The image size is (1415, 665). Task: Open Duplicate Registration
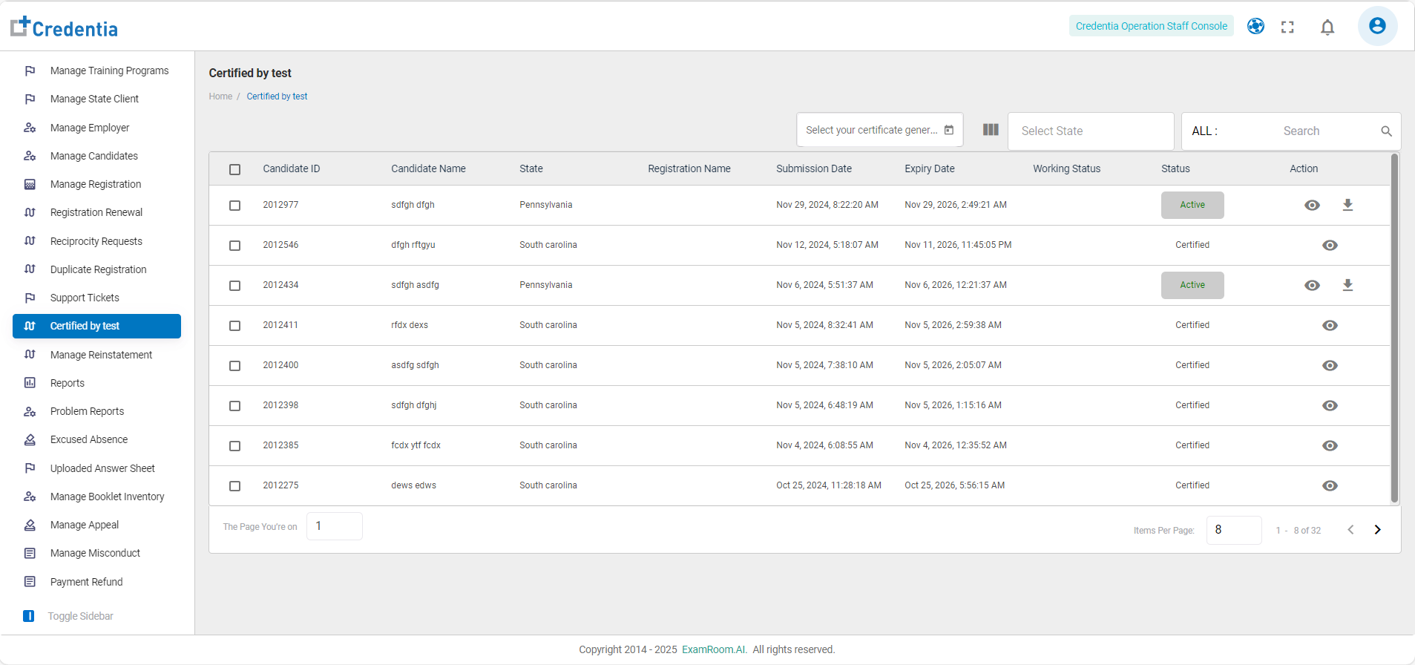[x=96, y=269]
